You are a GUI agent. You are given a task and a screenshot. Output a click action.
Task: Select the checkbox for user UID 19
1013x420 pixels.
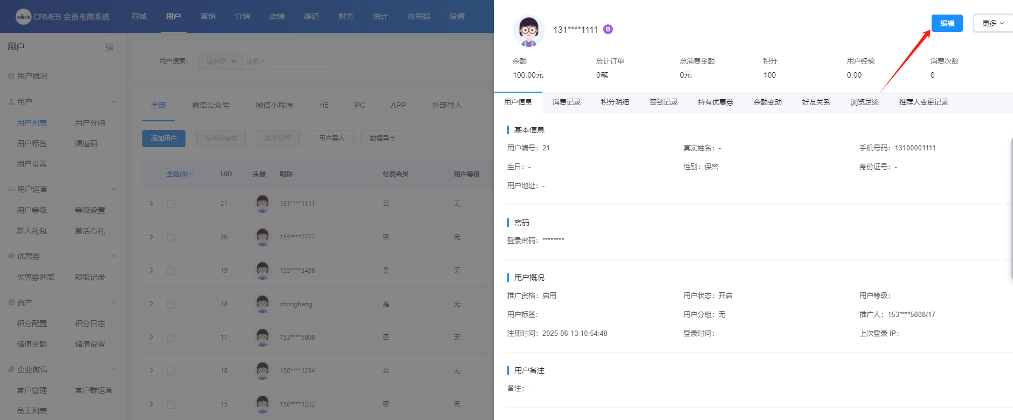click(x=171, y=271)
